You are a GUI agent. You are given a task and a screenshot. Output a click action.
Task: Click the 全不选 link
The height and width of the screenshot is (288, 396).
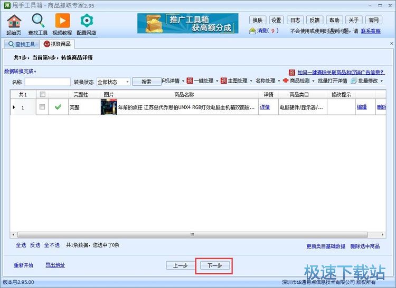[x=52, y=245]
